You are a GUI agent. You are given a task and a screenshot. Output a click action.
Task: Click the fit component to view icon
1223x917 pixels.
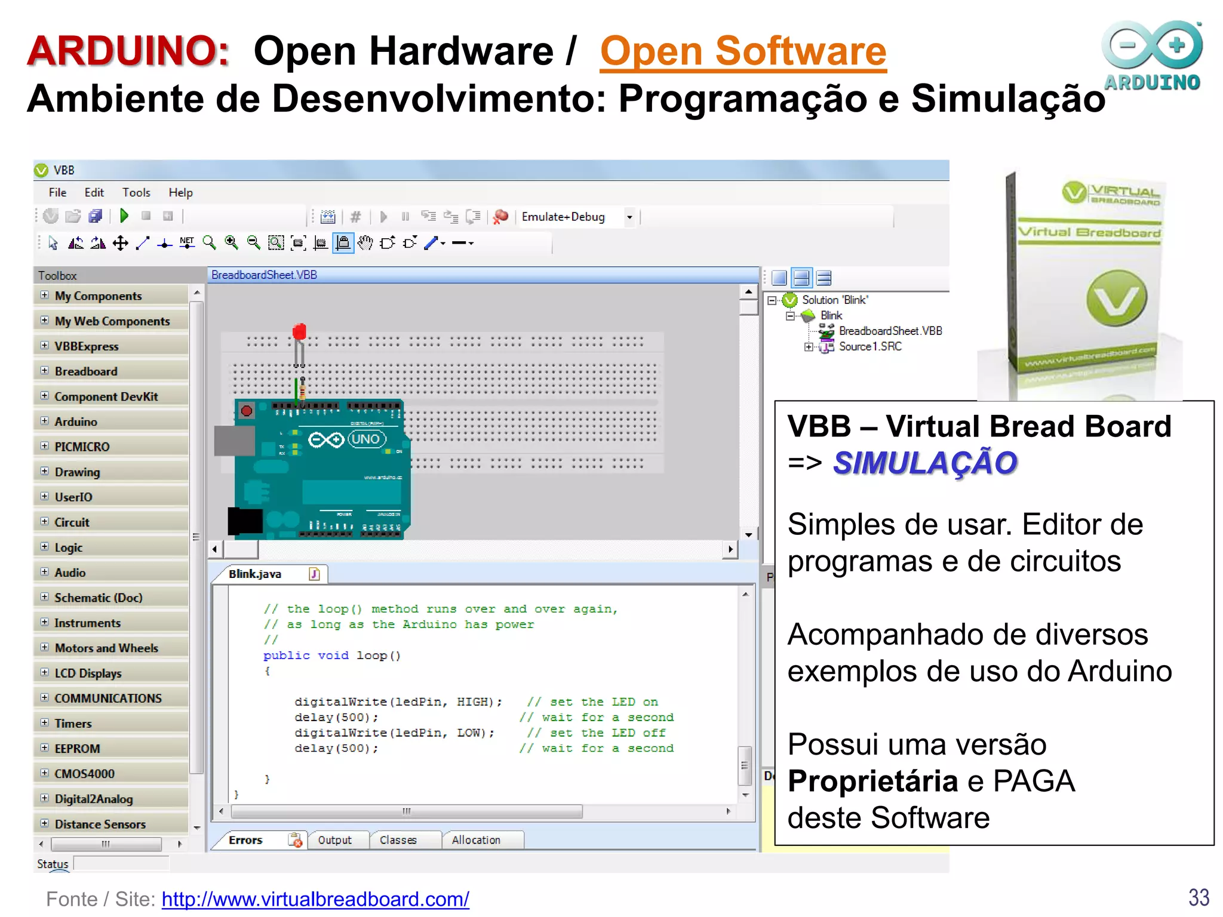click(298, 243)
